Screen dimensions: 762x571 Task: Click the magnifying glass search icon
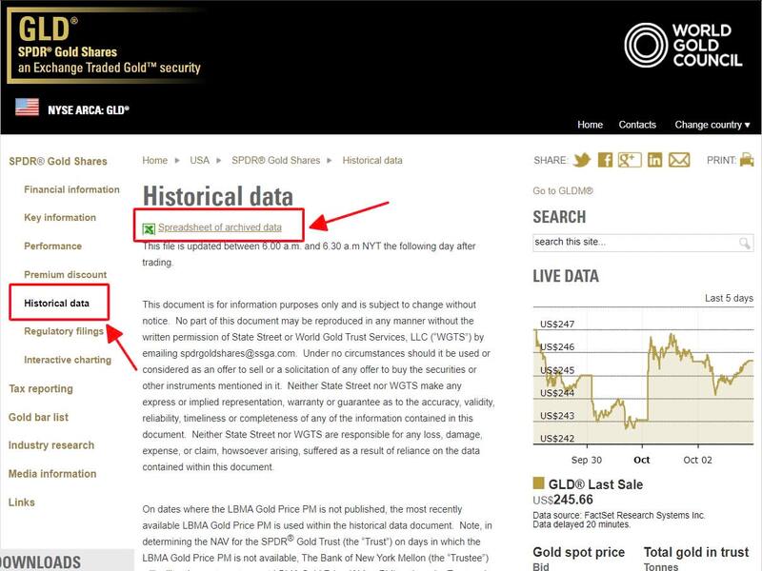(x=745, y=242)
